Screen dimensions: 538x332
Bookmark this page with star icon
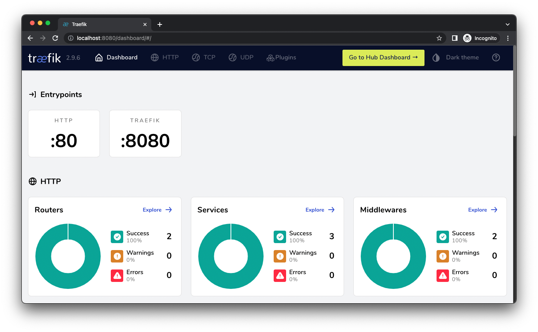pyautogui.click(x=439, y=38)
